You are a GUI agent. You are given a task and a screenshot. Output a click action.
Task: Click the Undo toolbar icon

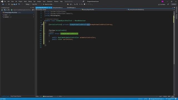tap(19, 4)
